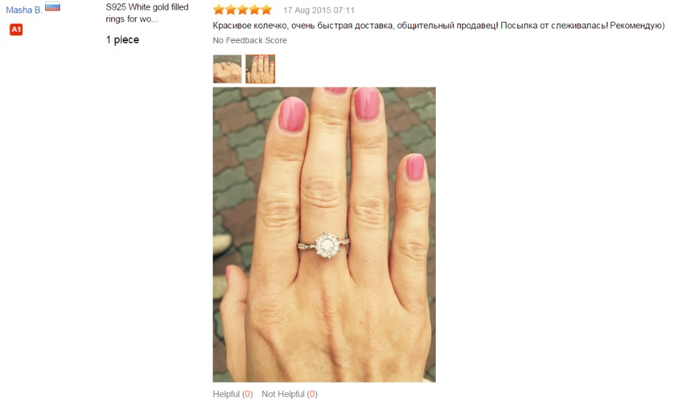Click the fourth orange rating star
The width and height of the screenshot is (695, 406).
point(254,10)
